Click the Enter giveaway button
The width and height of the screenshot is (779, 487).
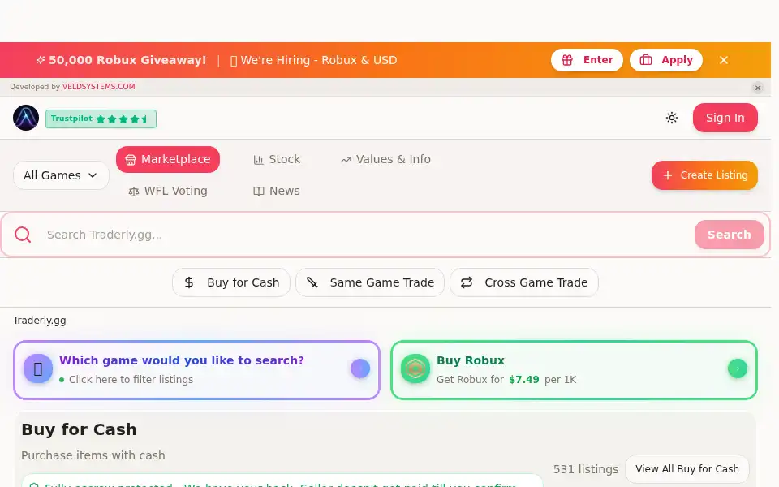click(587, 60)
